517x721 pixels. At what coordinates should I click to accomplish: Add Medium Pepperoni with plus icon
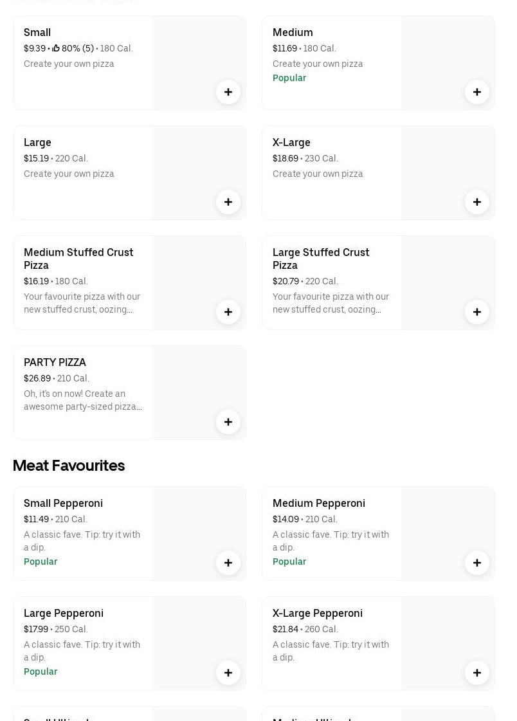pyautogui.click(x=477, y=563)
